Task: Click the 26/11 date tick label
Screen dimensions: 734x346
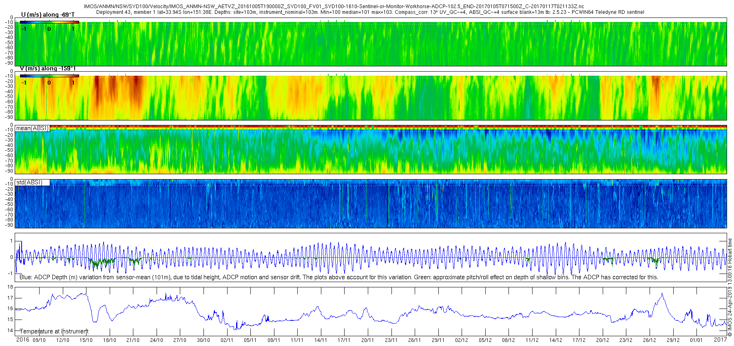Action: point(415,340)
